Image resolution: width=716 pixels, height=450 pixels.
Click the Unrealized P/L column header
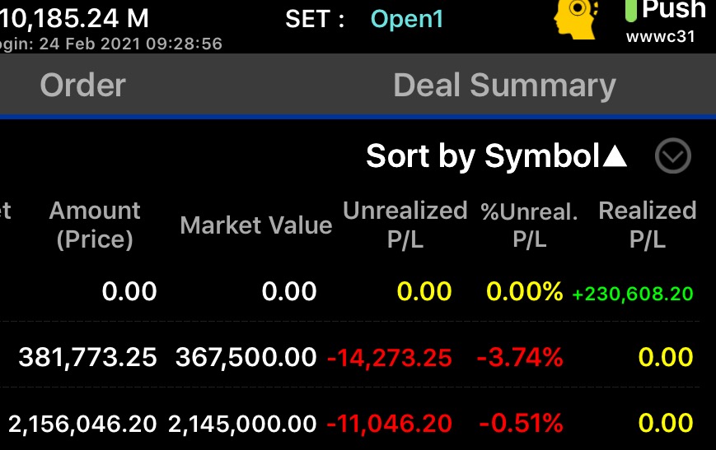tap(405, 225)
